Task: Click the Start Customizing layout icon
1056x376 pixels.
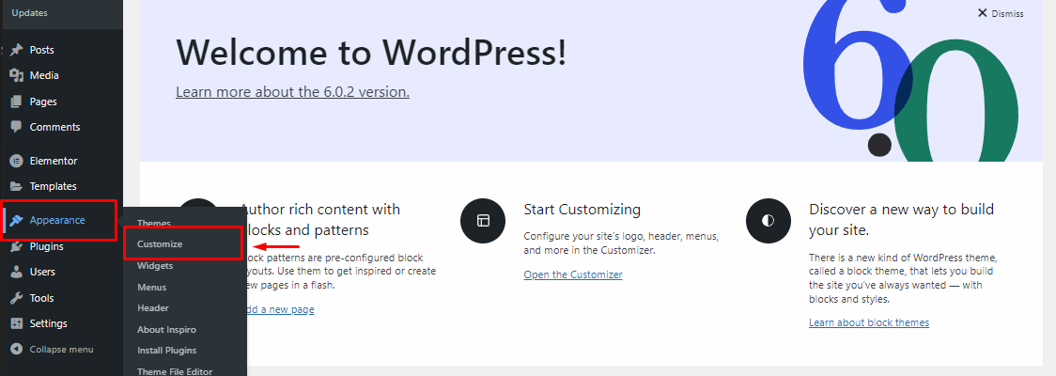Action: click(x=483, y=221)
